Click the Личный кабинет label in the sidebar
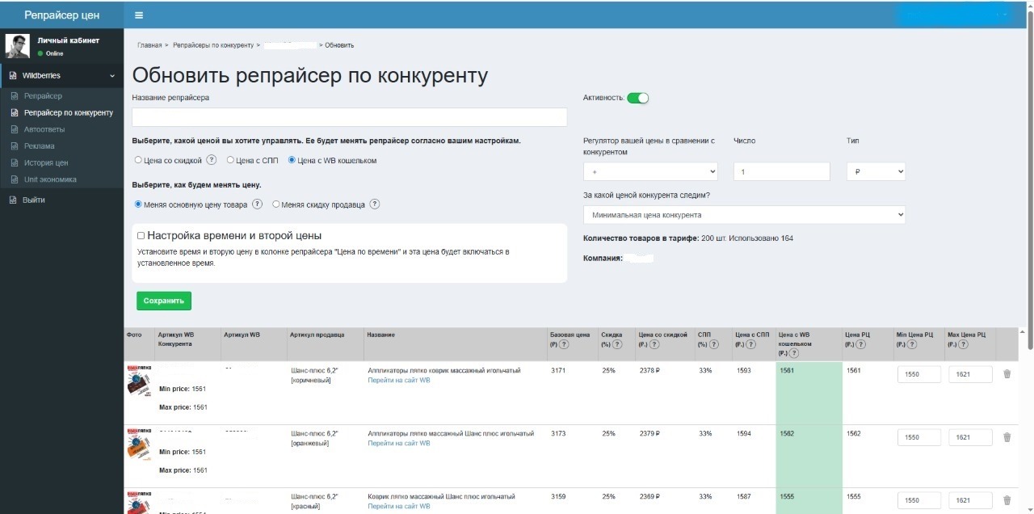 [69, 40]
